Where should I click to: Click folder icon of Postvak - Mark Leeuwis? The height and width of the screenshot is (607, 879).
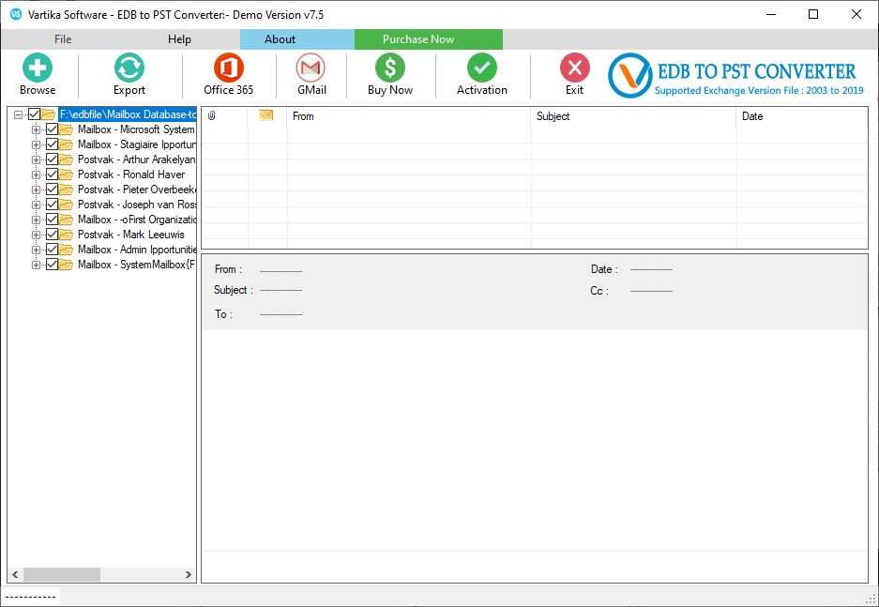(x=67, y=235)
